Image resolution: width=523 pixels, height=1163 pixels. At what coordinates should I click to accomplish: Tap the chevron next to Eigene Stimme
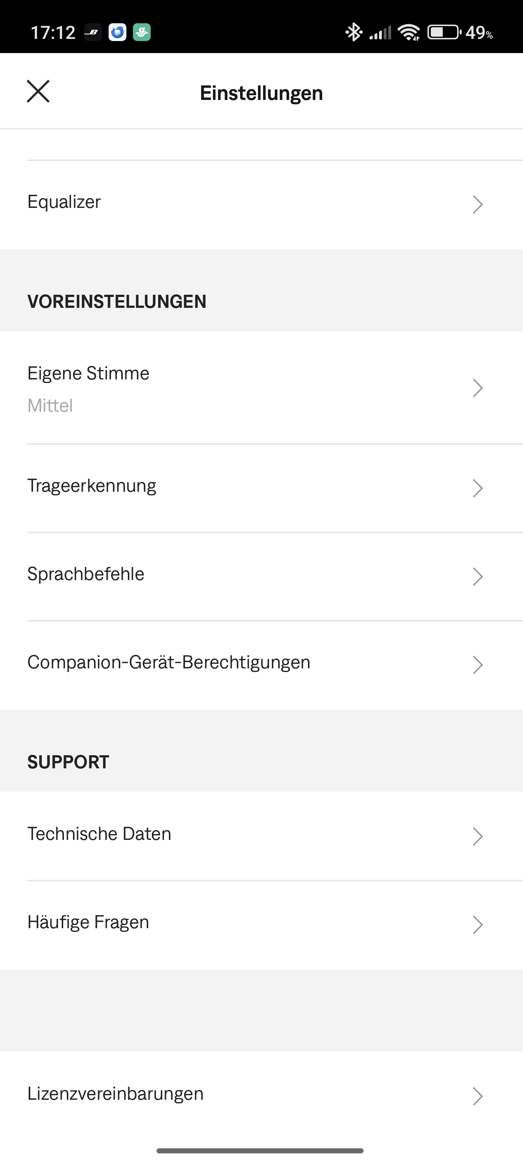pos(478,388)
